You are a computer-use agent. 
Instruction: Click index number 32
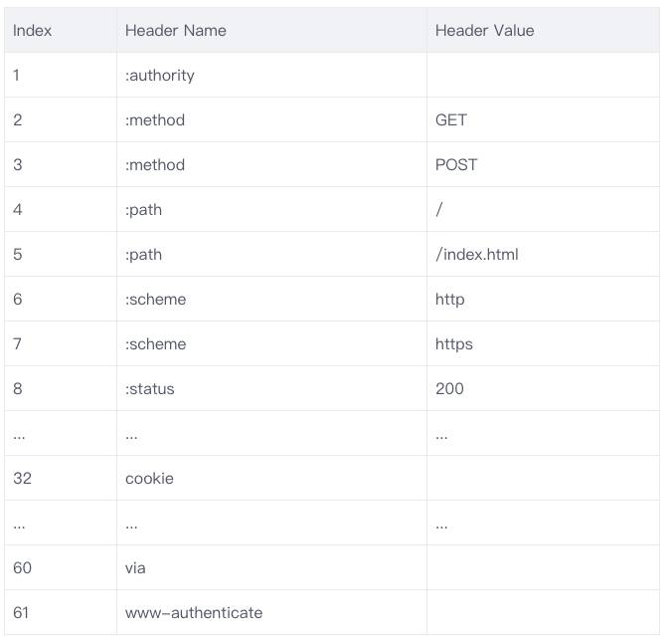[x=22, y=479]
